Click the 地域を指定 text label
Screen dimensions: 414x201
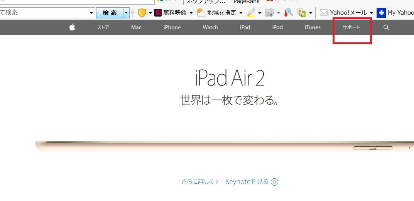221,13
